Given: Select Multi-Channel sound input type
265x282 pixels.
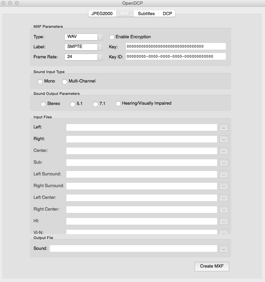Looking at the screenshot, I should point(65,81).
